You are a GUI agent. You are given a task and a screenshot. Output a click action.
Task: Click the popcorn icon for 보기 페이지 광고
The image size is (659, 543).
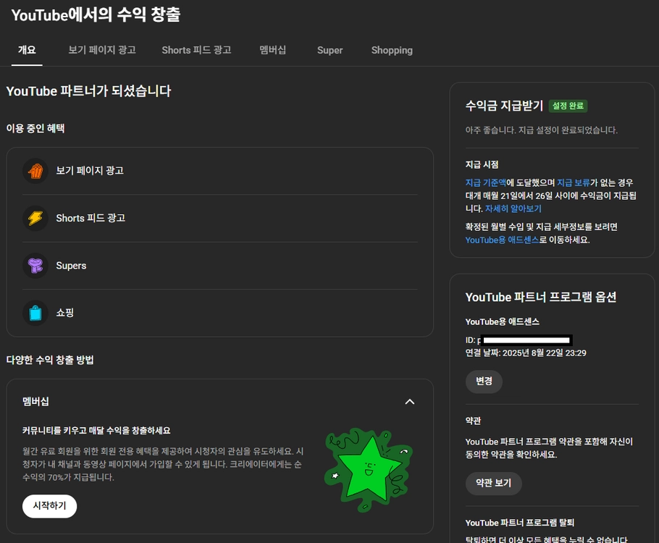(x=35, y=171)
